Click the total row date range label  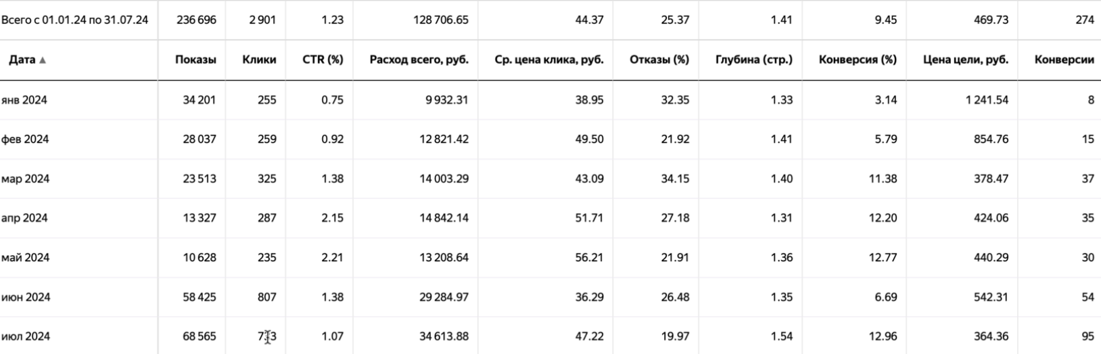point(74,20)
